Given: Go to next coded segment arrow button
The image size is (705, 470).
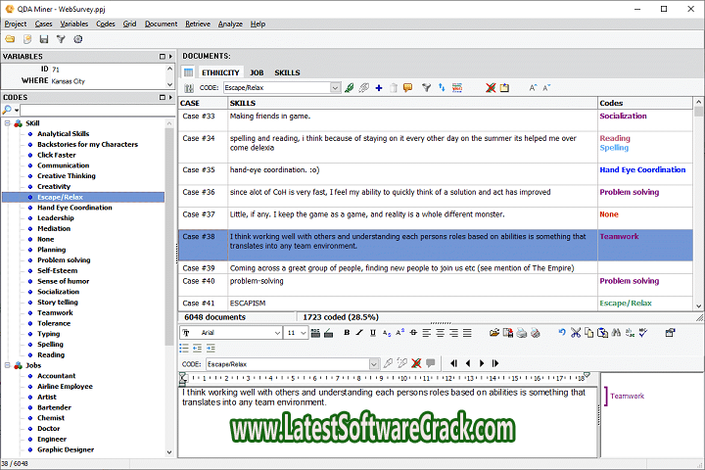Looking at the screenshot, I should 483,363.
